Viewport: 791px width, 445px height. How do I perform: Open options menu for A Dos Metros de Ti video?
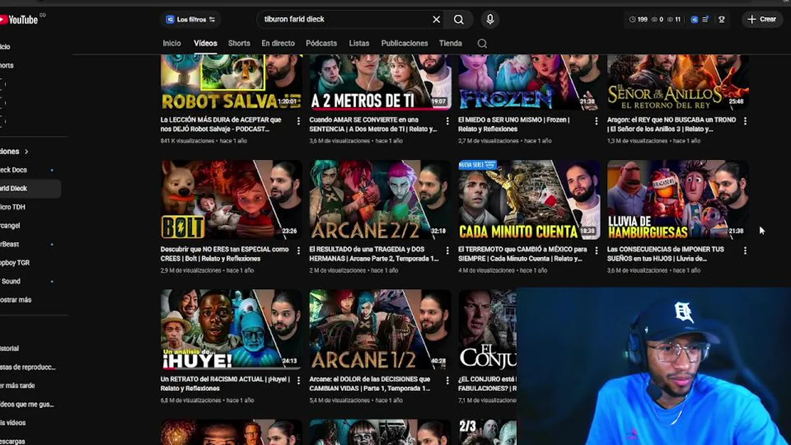(x=447, y=121)
